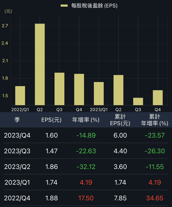Click cumulative EPS value 4.40
Image resolution: width=172 pixels, height=207 pixels.
tap(120, 151)
